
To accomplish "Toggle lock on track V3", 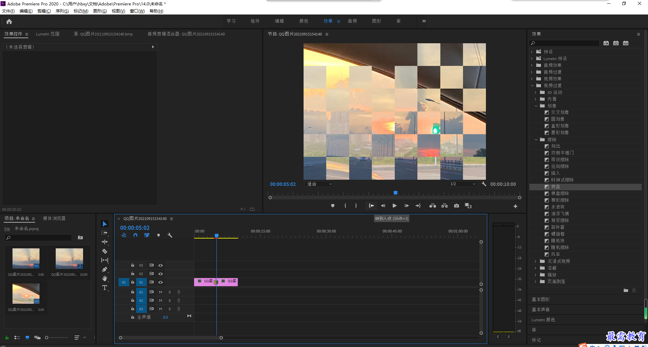I will point(133,265).
